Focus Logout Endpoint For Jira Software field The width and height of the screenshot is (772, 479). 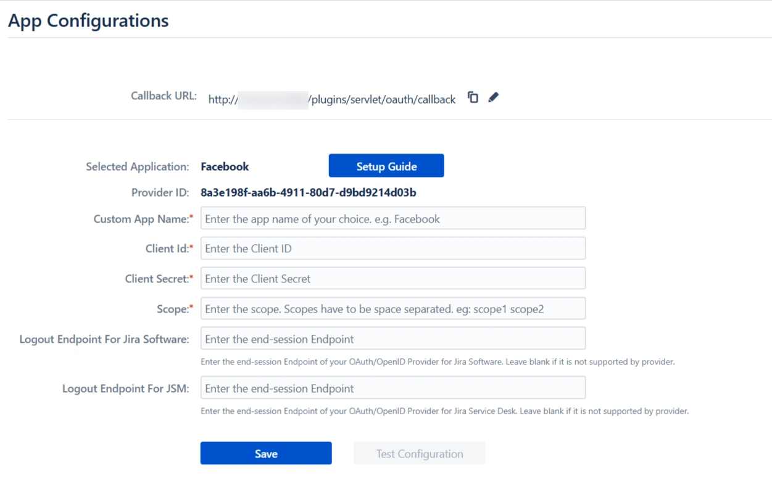[x=393, y=338]
